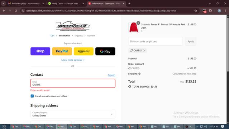229x129 pixels.
Task: Pay with PayPal button
Action: [x=62, y=51]
